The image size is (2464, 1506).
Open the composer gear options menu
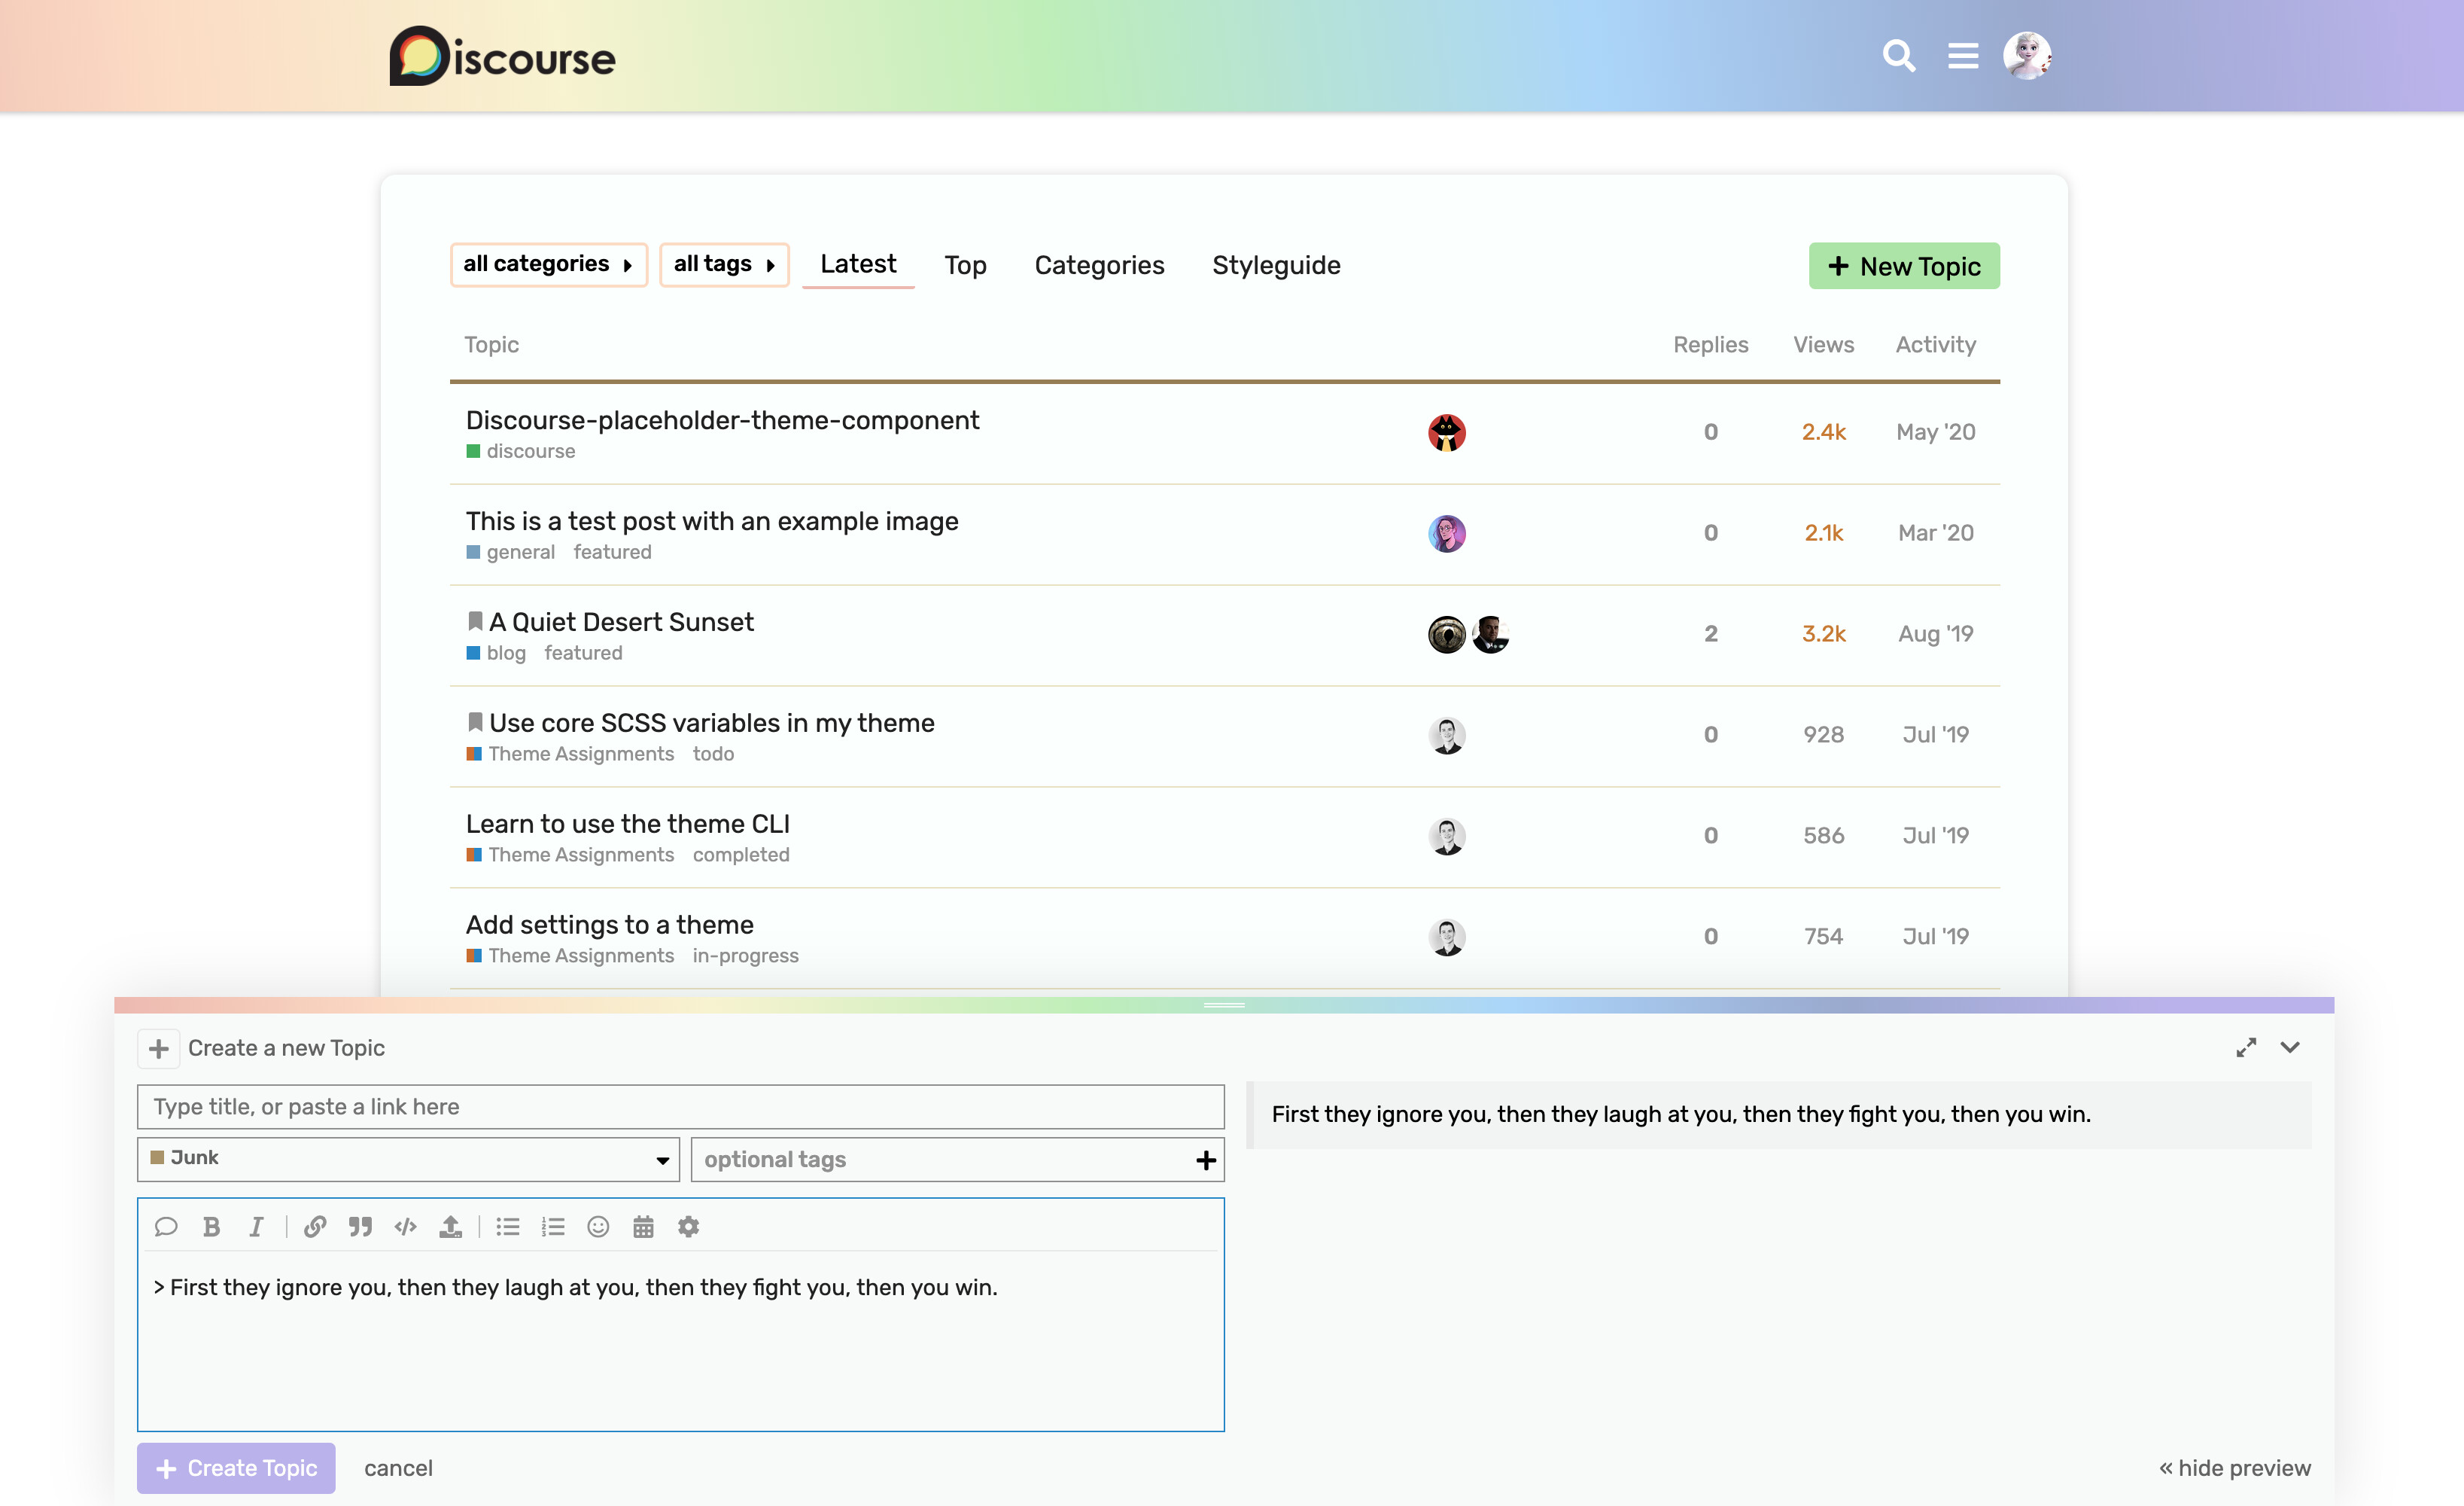click(688, 1226)
